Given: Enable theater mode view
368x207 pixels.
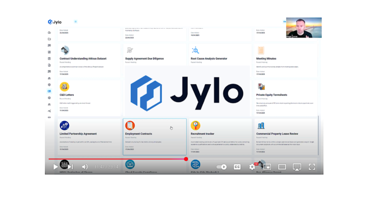Looking at the screenshot, I should tap(282, 167).
